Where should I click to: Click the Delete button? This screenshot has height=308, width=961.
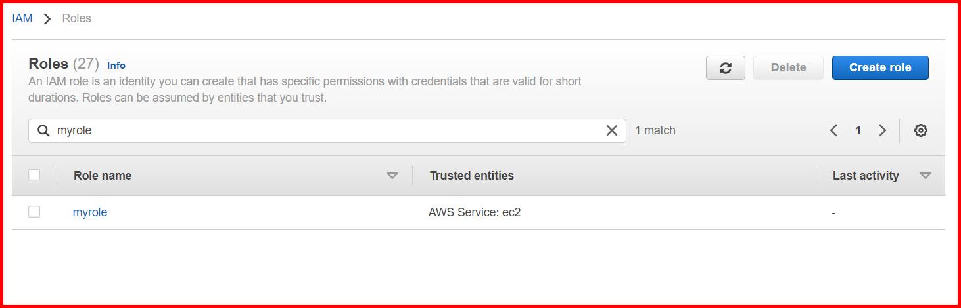coord(788,67)
